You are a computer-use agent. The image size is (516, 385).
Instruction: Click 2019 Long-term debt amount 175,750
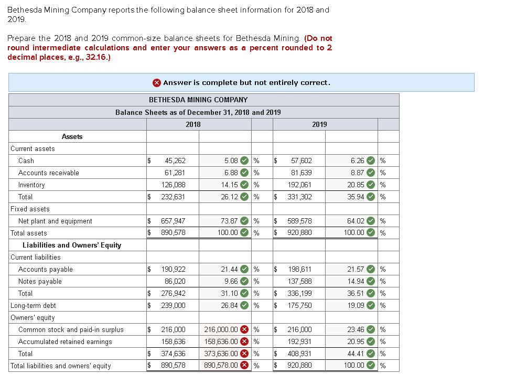tap(300, 305)
